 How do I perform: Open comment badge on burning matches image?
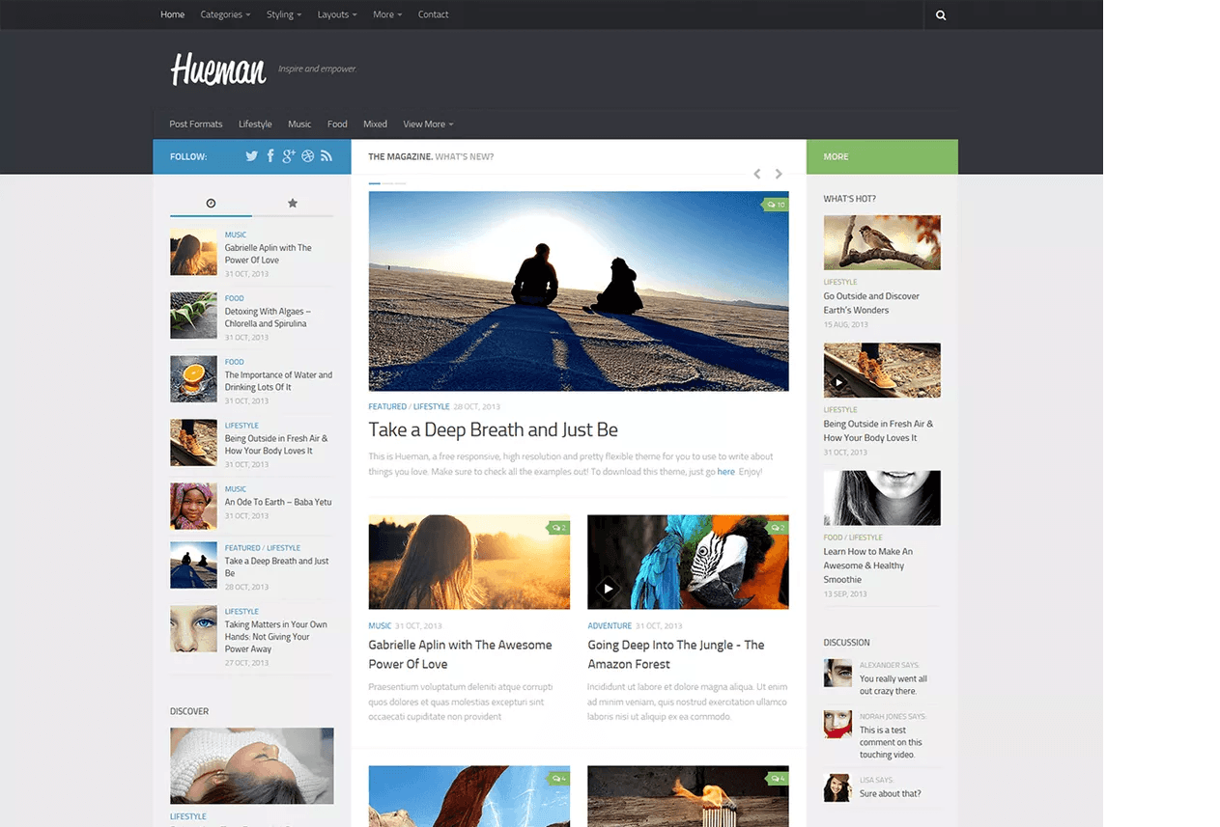[778, 779]
